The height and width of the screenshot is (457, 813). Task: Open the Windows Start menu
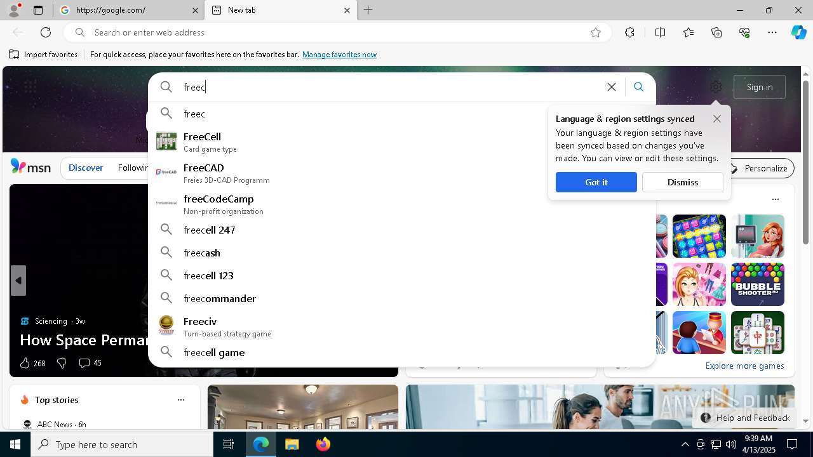[15, 444]
